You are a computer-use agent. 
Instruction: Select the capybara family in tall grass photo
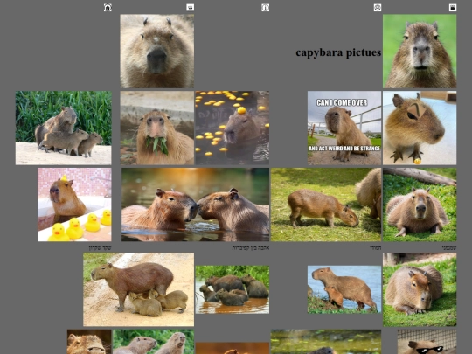[x=64, y=128]
